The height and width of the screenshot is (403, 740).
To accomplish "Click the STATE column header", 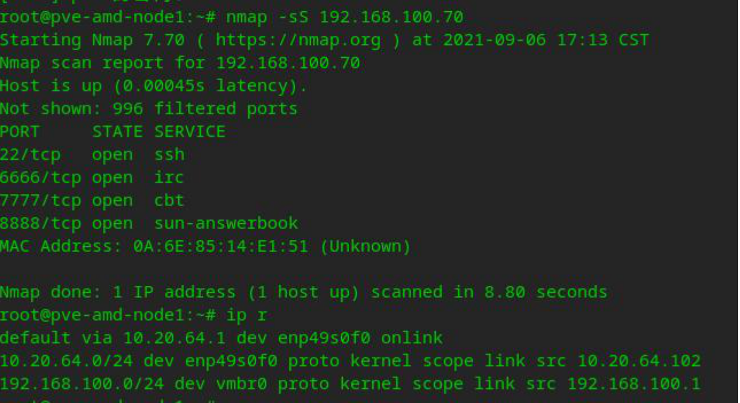I will coord(117,132).
